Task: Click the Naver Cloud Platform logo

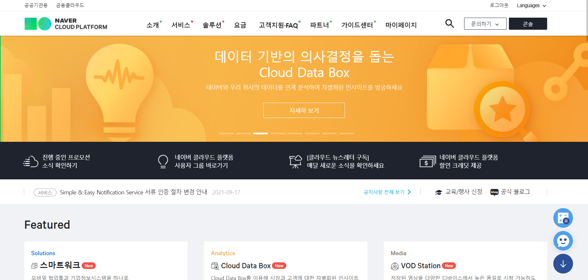Action: point(66,24)
